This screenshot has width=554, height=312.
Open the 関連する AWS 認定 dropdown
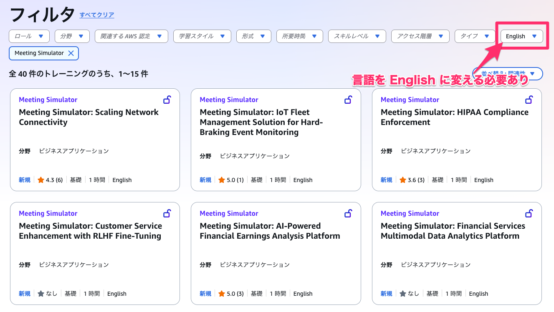click(131, 36)
